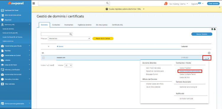Collapse the M group with minus icon

[209, 53]
